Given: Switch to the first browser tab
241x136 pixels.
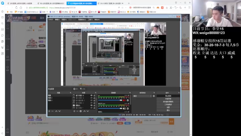Looking at the screenshot, I should [x=21, y=3].
